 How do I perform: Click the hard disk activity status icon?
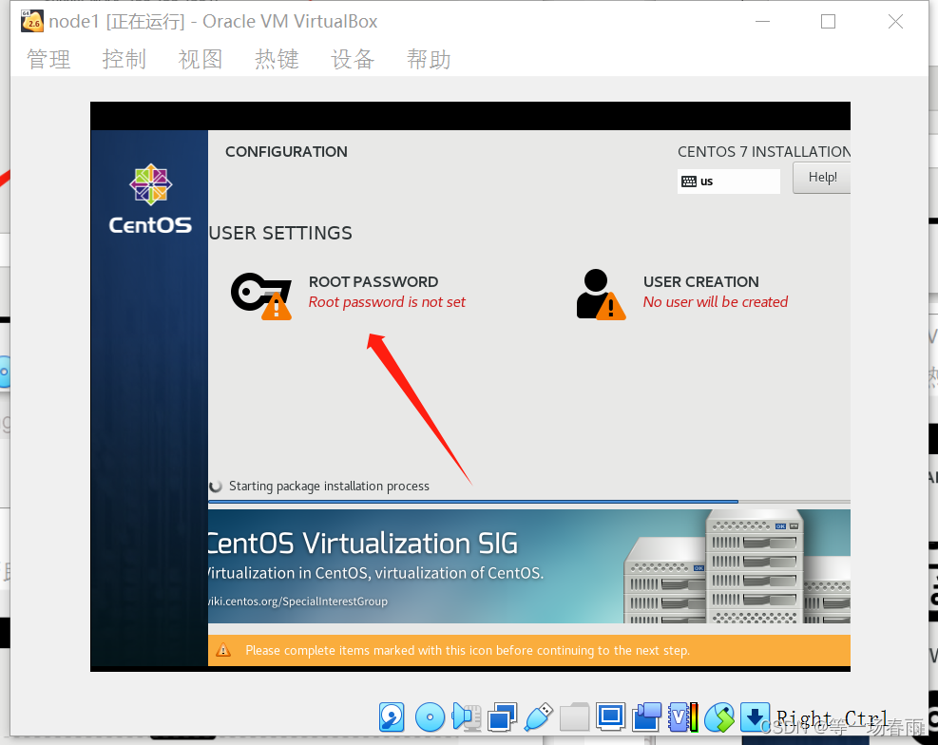[x=392, y=716]
